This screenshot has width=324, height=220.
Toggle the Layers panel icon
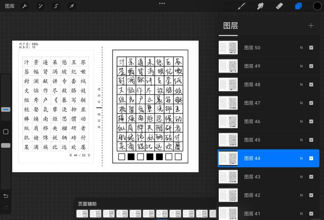298,6
